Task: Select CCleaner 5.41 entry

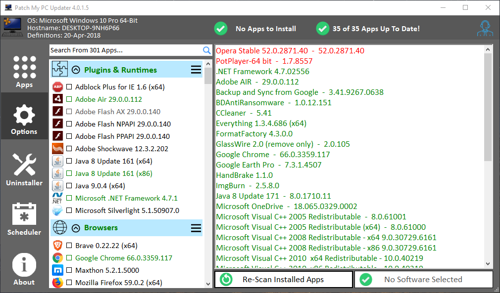Action: point(244,113)
